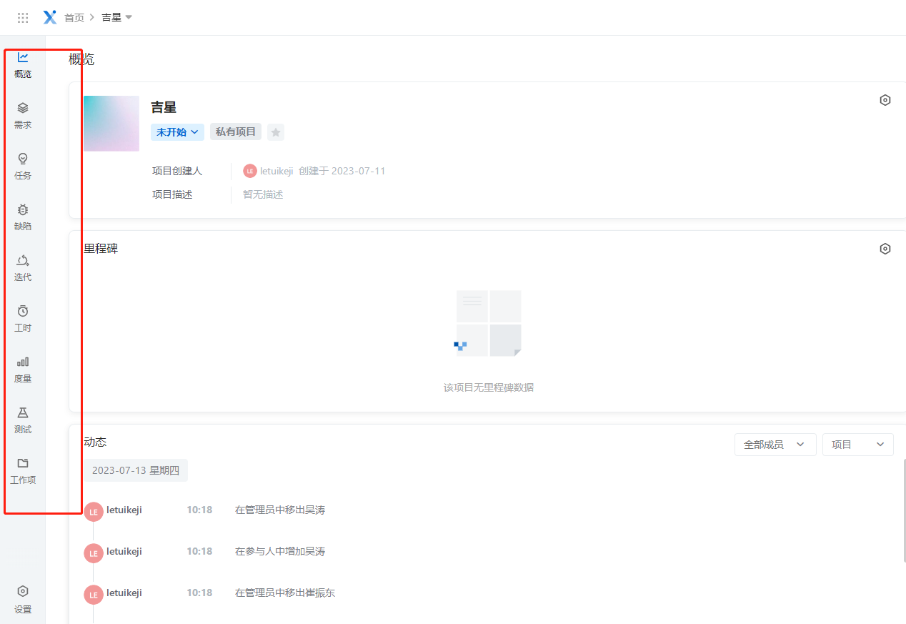Click the 动态 section title
This screenshot has height=624, width=906.
pyautogui.click(x=95, y=442)
